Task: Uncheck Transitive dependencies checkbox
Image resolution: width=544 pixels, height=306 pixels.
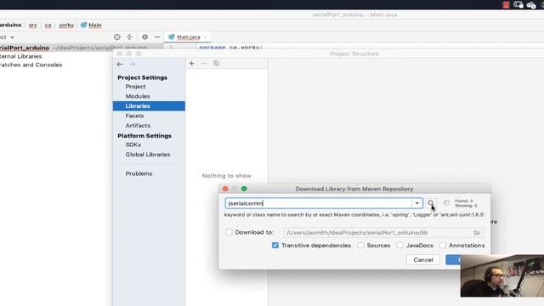Action: [275, 246]
